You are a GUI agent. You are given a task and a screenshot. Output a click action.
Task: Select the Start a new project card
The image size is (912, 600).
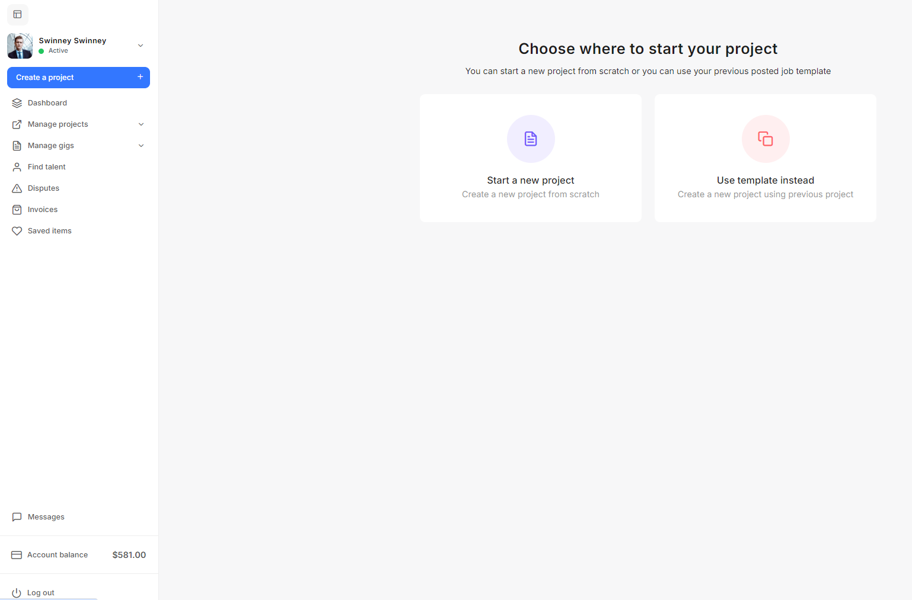(x=531, y=158)
